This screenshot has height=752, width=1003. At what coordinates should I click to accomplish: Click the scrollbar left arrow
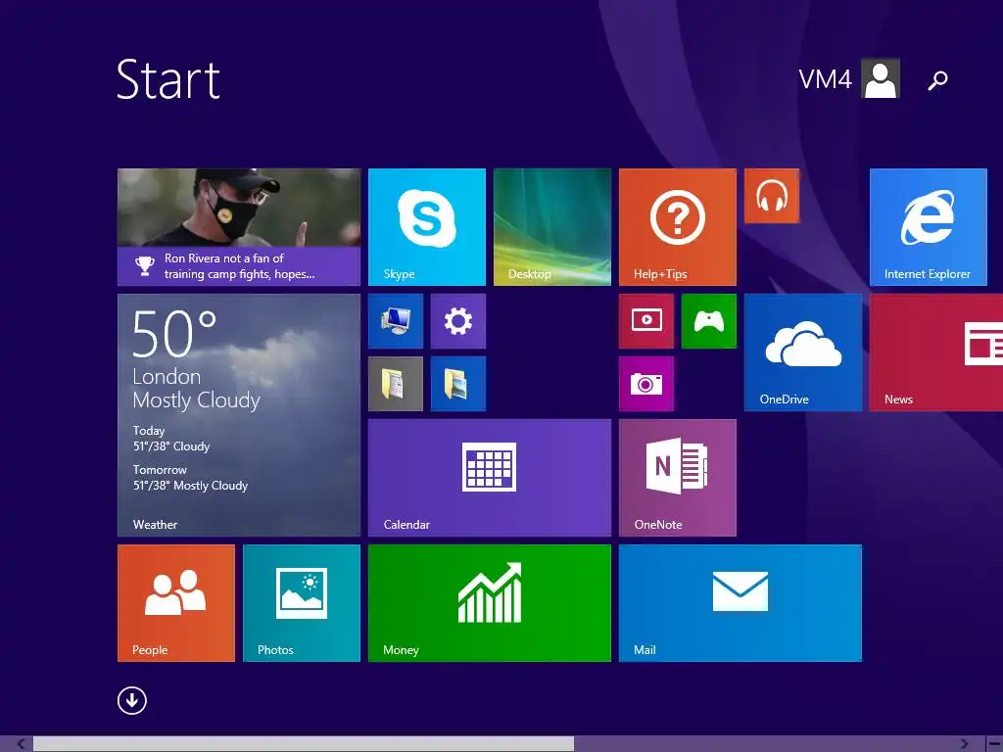pos(20,744)
